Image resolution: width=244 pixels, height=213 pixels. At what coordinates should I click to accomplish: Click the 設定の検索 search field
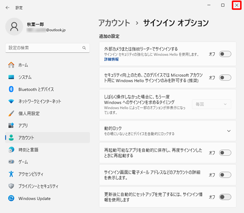coord(47,48)
